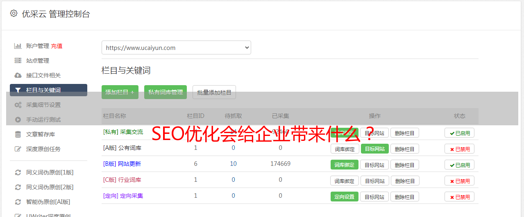The height and width of the screenshot is (217, 524).
Task: Click the red 充值 link
Action: coord(57,46)
